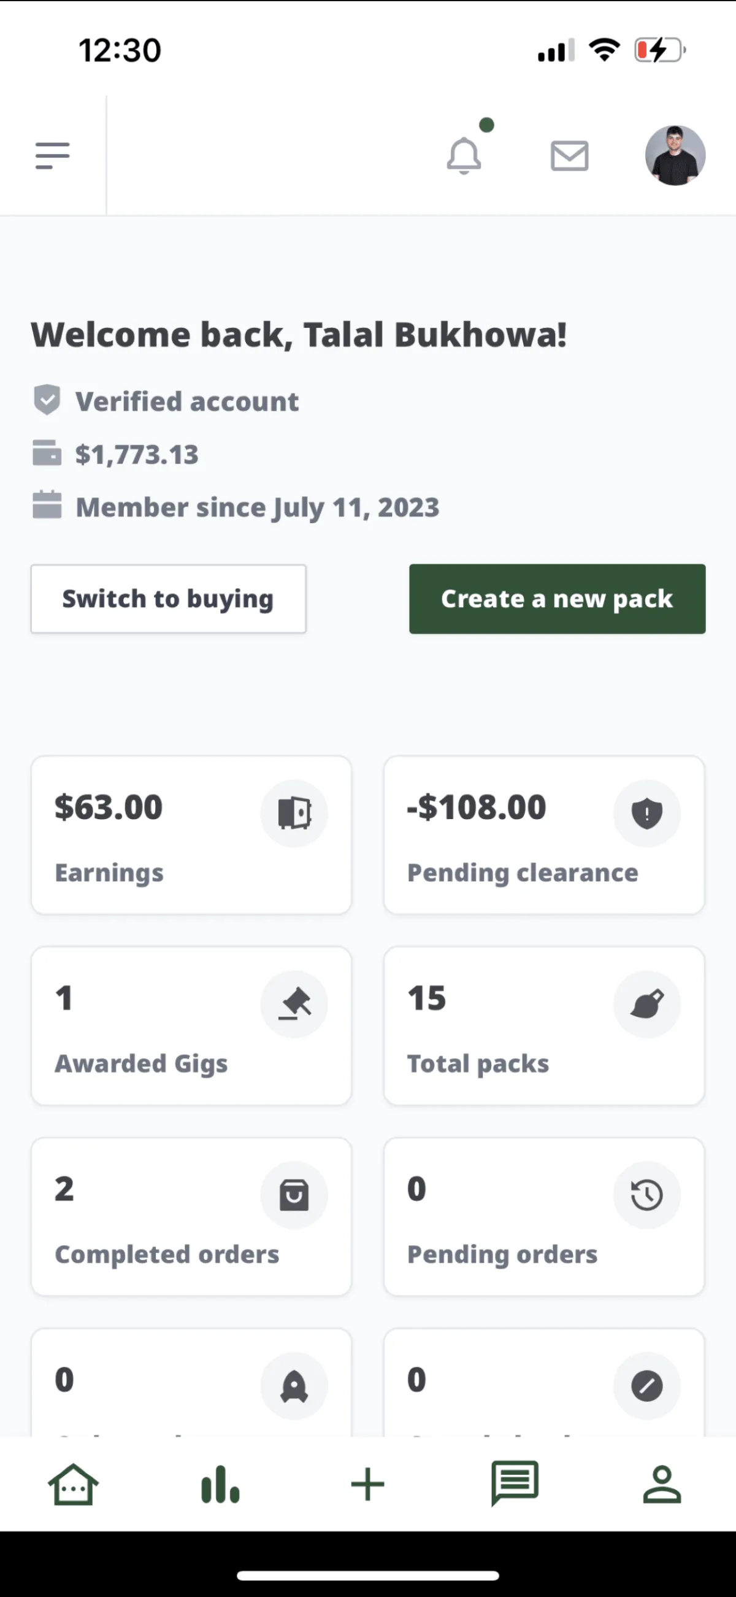The height and width of the screenshot is (1597, 736).
Task: Tap the bag icon on Completed orders
Action: coord(294,1195)
